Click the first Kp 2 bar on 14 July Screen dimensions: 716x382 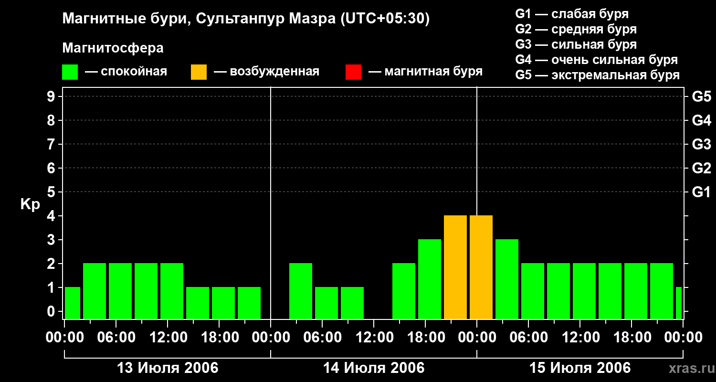(x=301, y=291)
